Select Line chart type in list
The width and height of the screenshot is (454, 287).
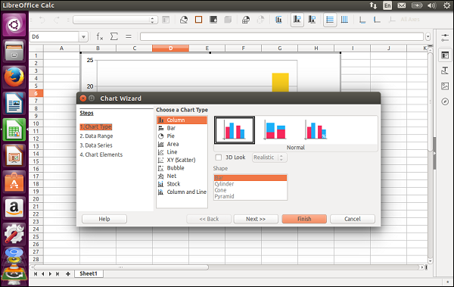[x=182, y=152]
